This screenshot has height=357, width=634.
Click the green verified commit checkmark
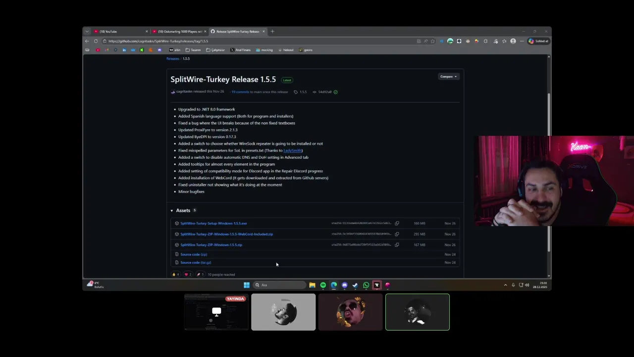pyautogui.click(x=335, y=92)
